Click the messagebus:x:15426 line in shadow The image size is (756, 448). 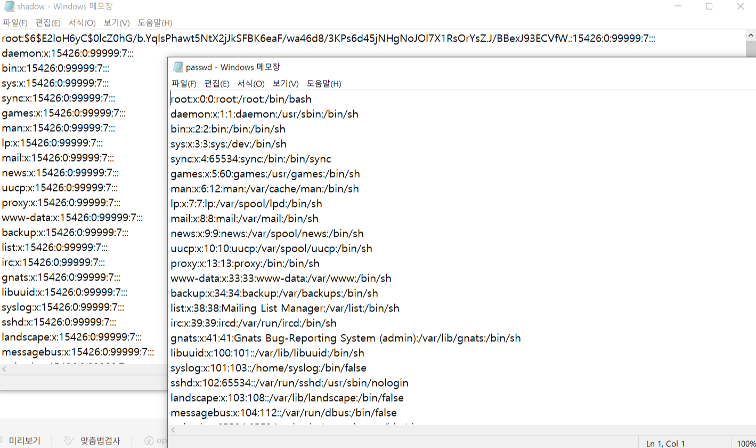click(x=78, y=352)
